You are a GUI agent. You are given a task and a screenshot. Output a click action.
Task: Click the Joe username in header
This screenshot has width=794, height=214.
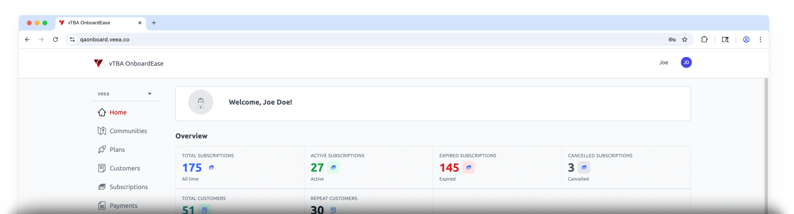click(x=664, y=62)
